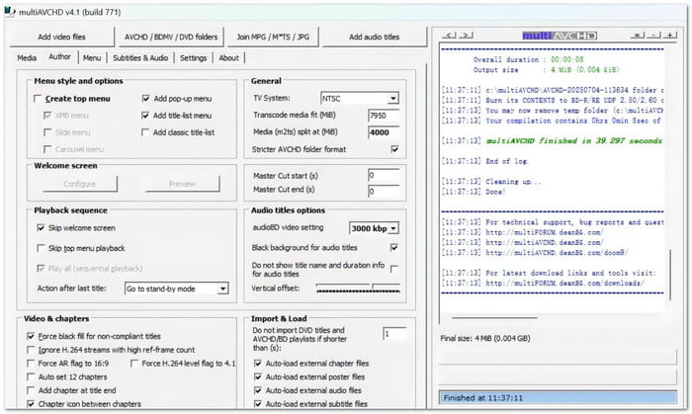Screen dimensions: 692x414
Task: Click Join MPG / M*TS / JPG button
Action: pyautogui.click(x=273, y=37)
